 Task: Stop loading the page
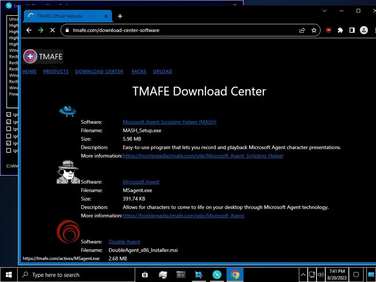coord(53,30)
